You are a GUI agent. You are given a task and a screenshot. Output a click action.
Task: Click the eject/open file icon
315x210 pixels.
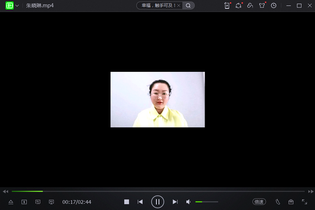point(10,202)
